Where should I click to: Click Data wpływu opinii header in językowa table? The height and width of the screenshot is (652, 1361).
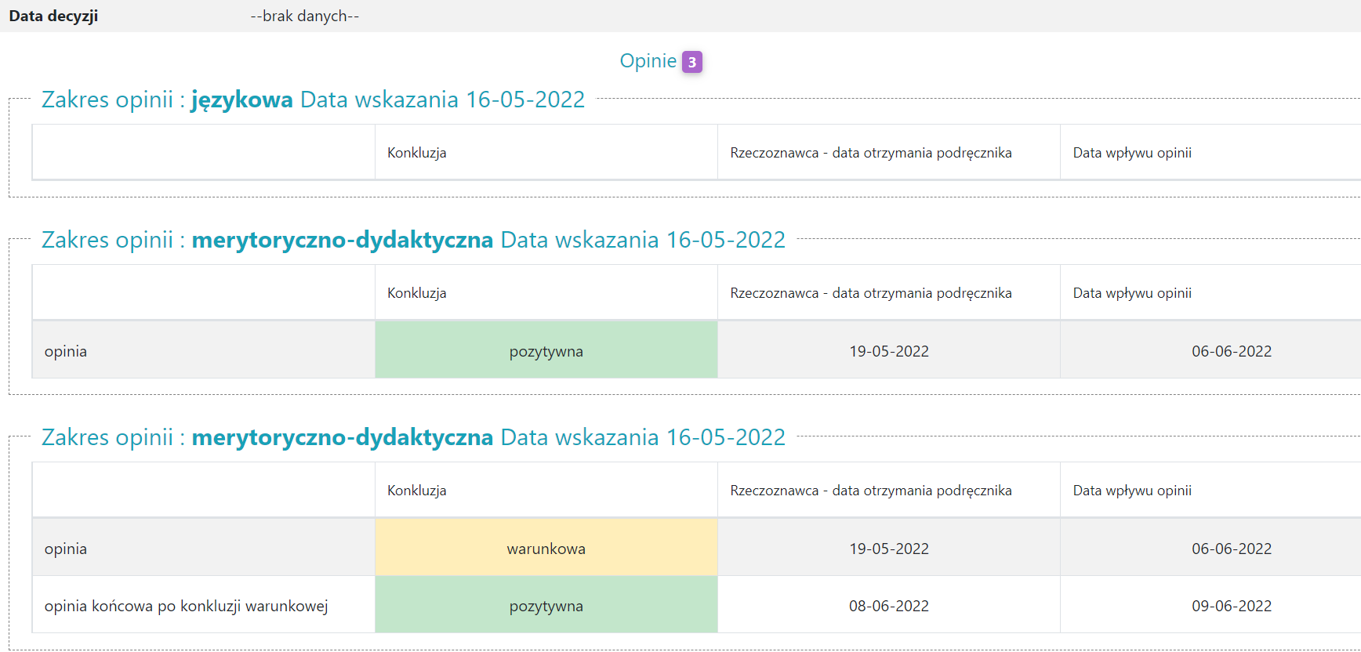coord(1131,153)
